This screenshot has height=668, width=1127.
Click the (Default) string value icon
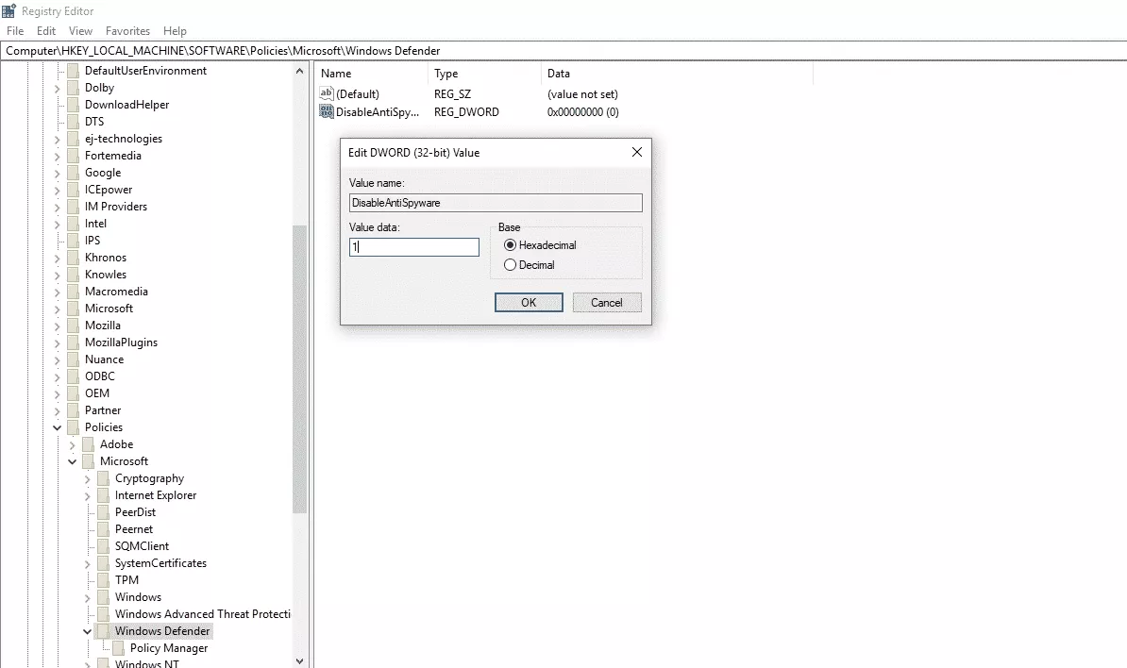tap(328, 94)
